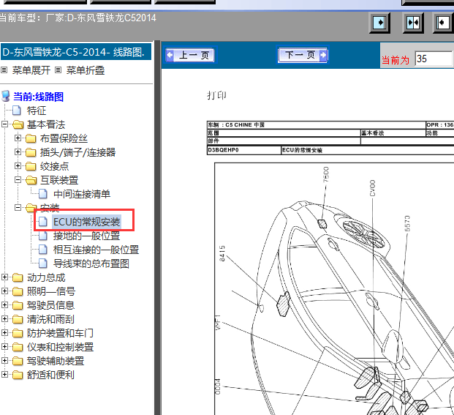
Task: Click the page icon beside ECU的常规安装
Action: tap(43, 222)
